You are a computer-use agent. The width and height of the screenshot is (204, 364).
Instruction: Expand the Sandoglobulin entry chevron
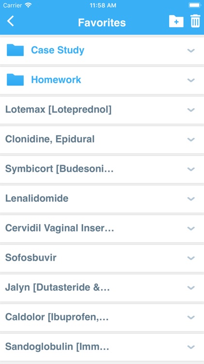191,347
